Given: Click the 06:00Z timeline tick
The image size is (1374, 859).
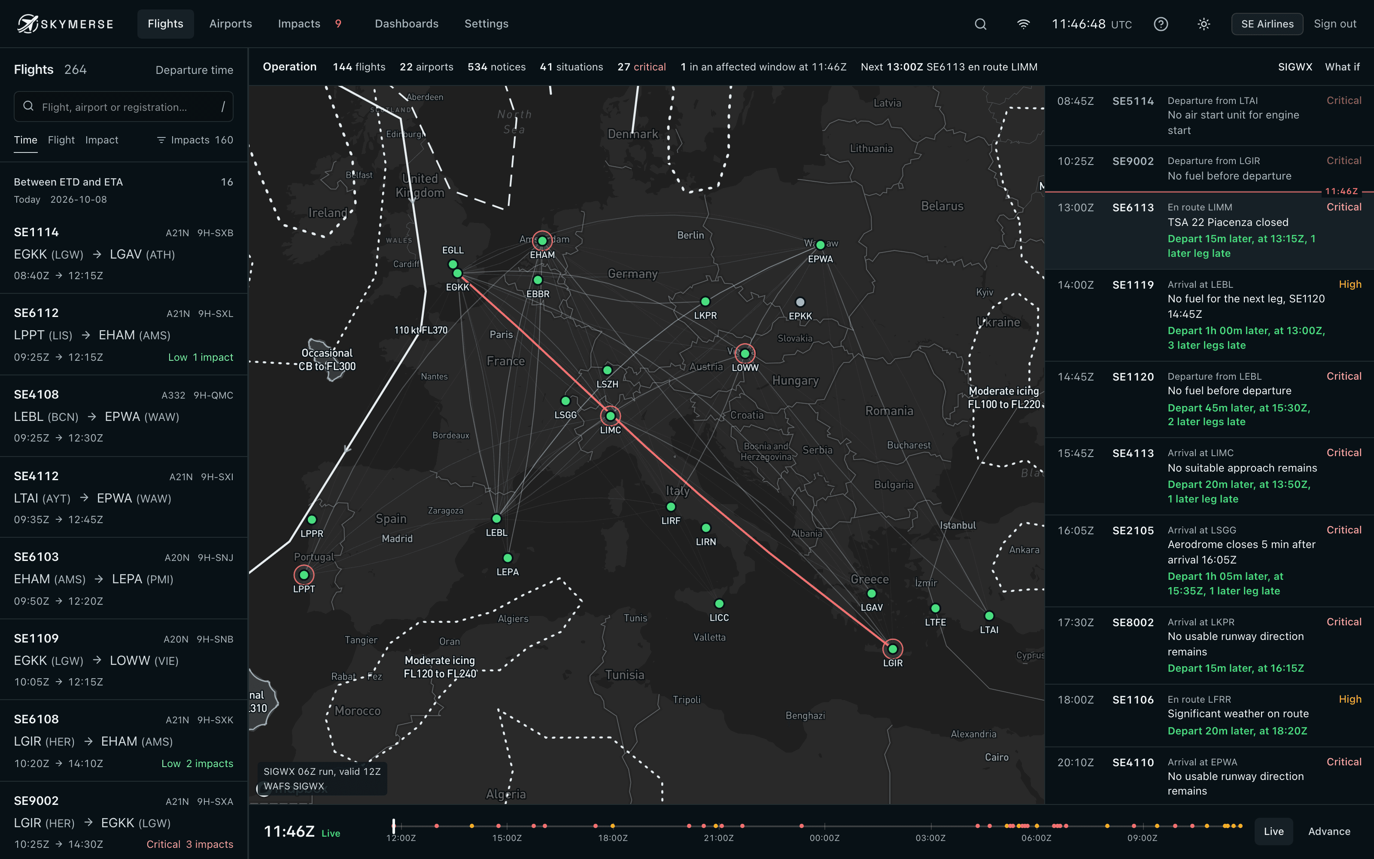Looking at the screenshot, I should 1036,838.
